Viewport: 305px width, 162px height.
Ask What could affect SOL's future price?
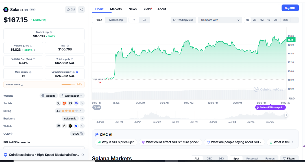171,142
